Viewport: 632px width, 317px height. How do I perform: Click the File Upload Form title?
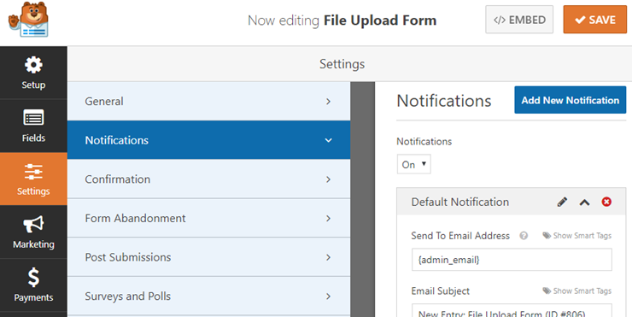tap(380, 21)
